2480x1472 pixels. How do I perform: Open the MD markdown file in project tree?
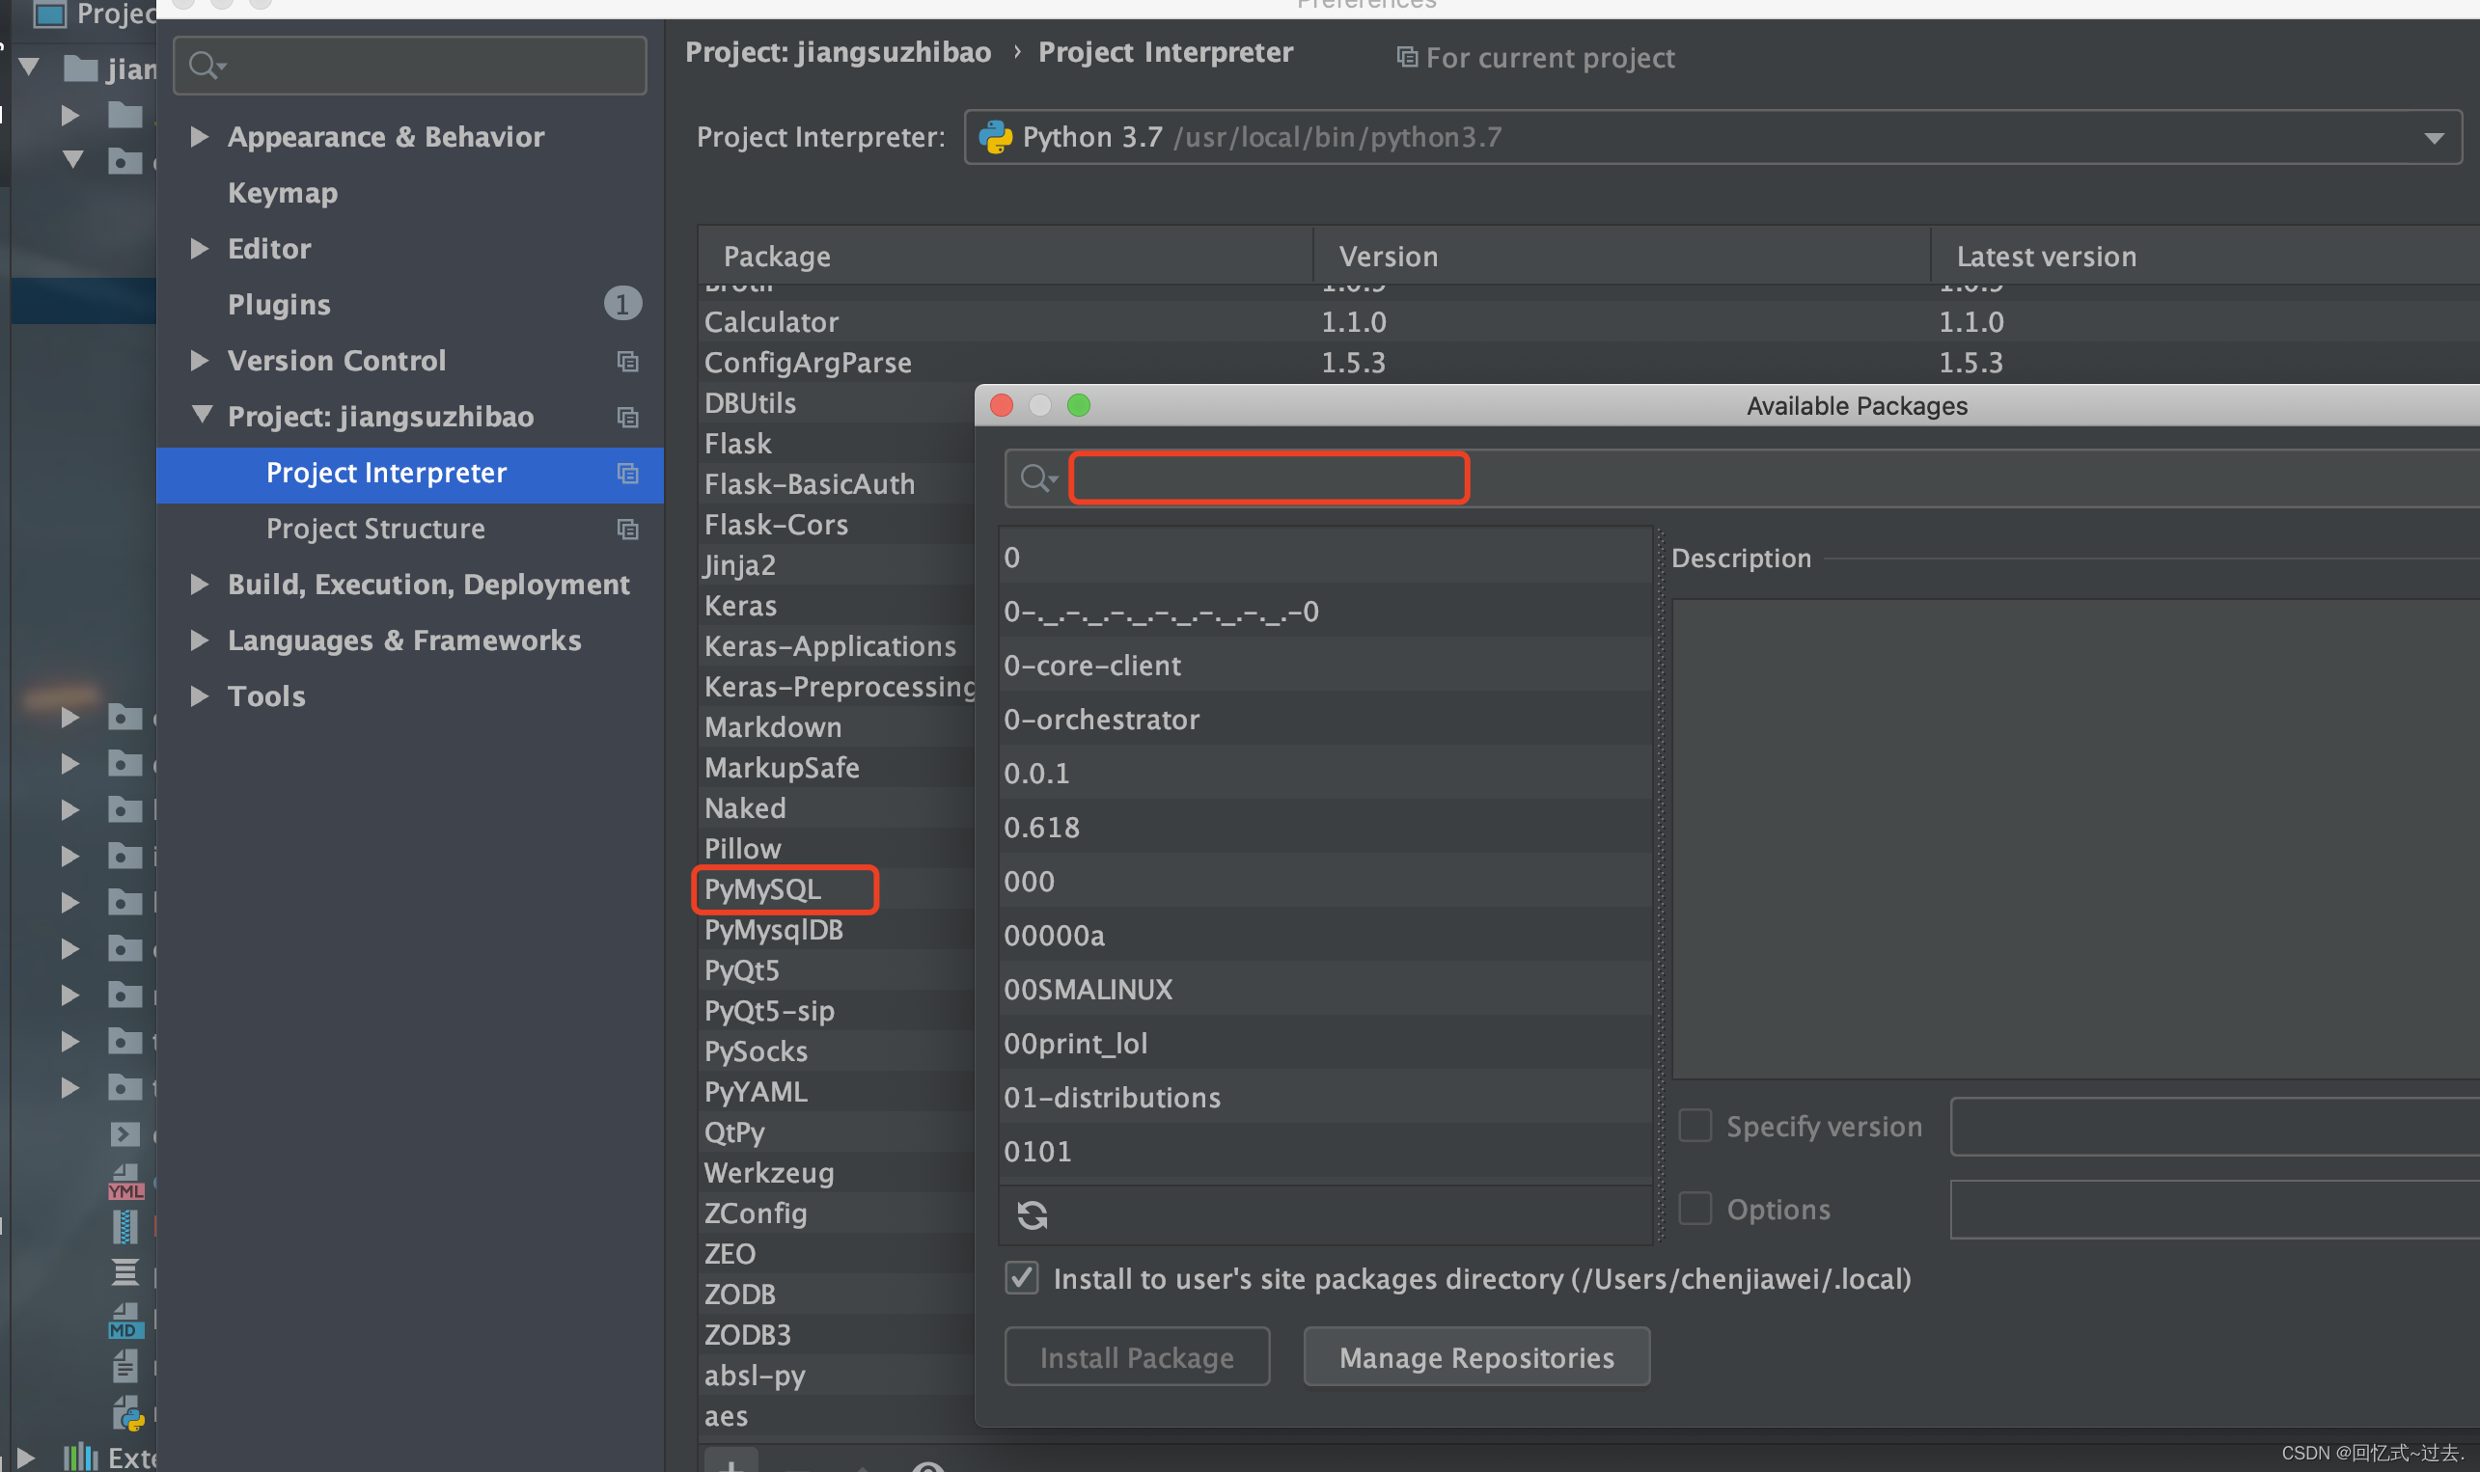pos(126,1320)
